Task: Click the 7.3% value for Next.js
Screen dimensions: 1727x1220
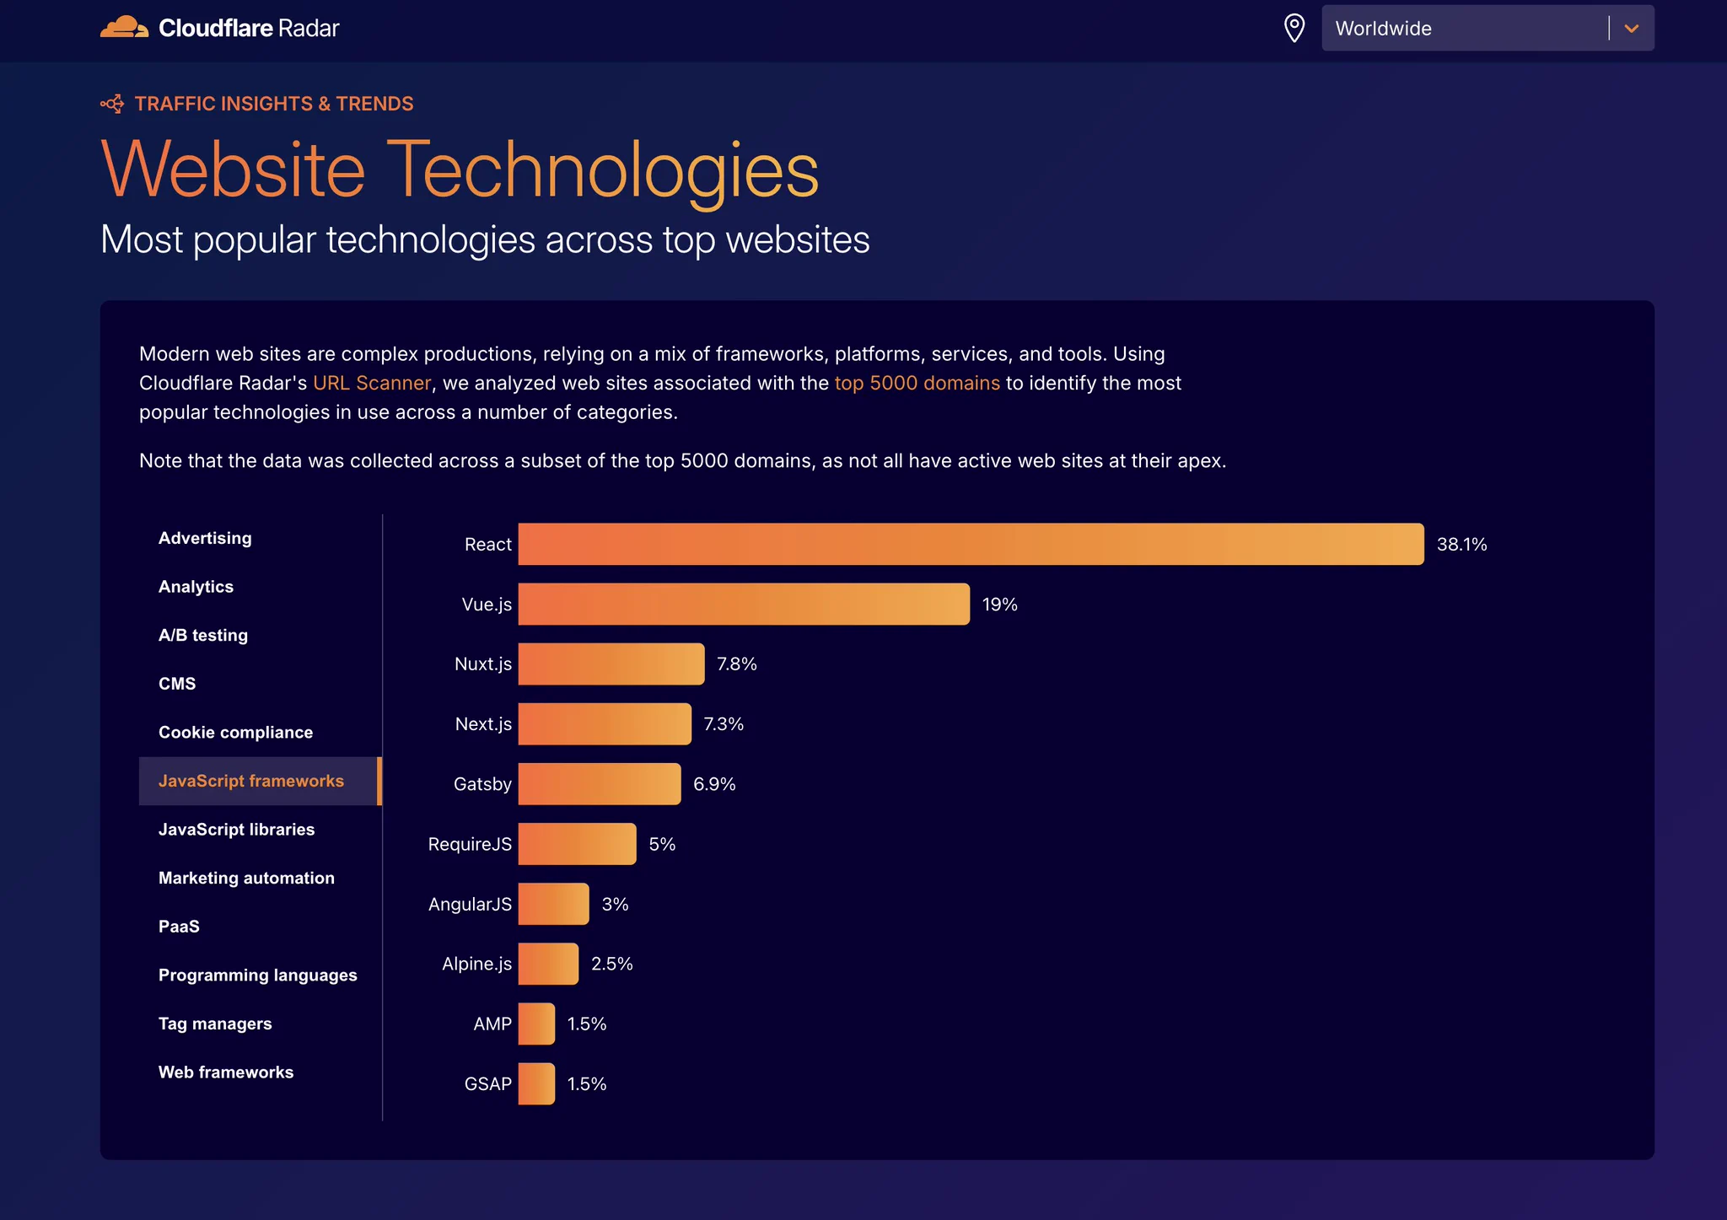Action: point(724,724)
